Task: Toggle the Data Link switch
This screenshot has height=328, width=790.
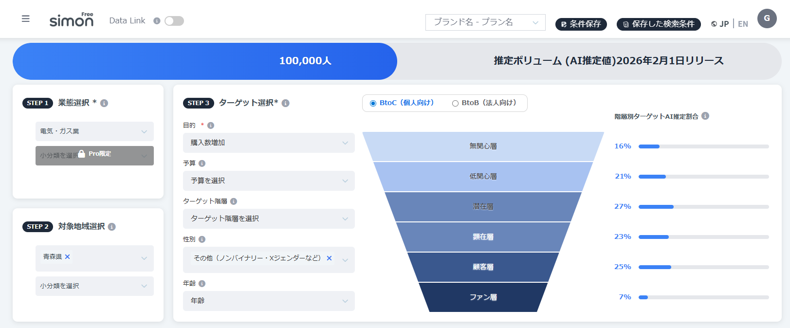Action: pos(174,21)
